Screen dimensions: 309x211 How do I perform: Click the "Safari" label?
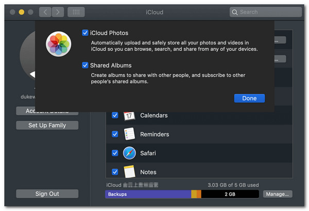coord(148,153)
